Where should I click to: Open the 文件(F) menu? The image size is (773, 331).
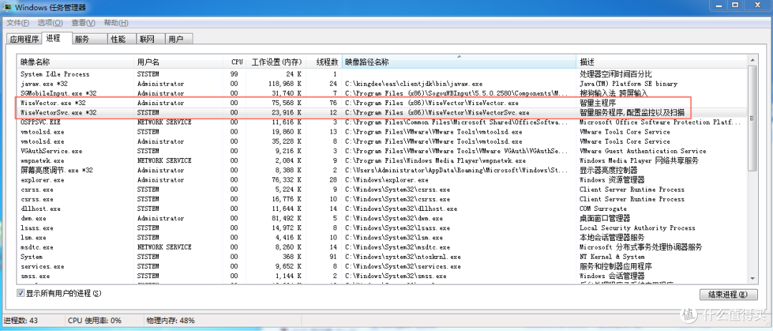coord(18,23)
